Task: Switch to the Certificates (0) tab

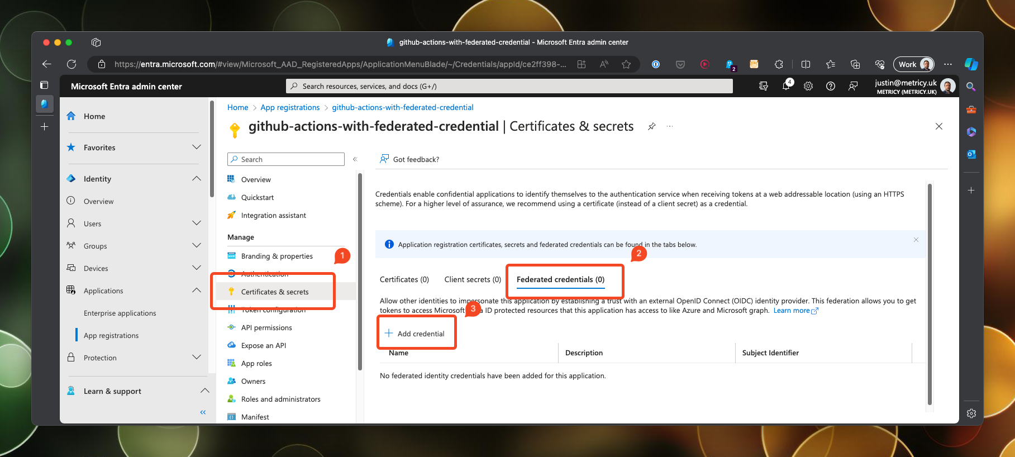Action: 404,279
